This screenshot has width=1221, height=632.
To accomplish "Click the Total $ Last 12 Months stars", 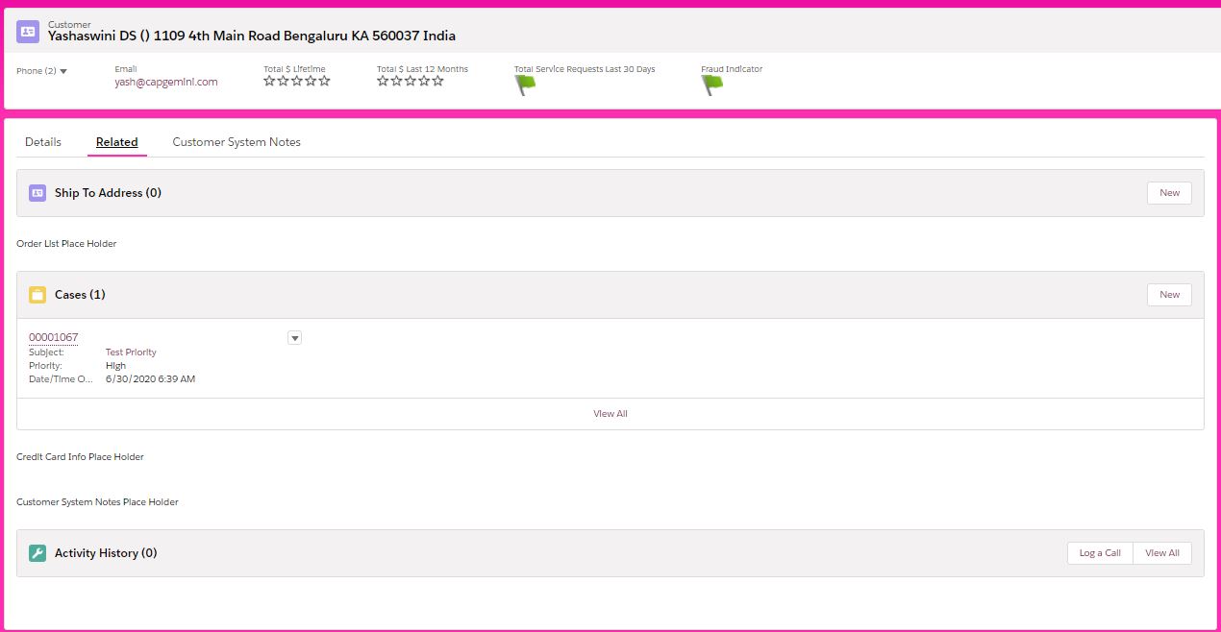I will click(x=410, y=82).
